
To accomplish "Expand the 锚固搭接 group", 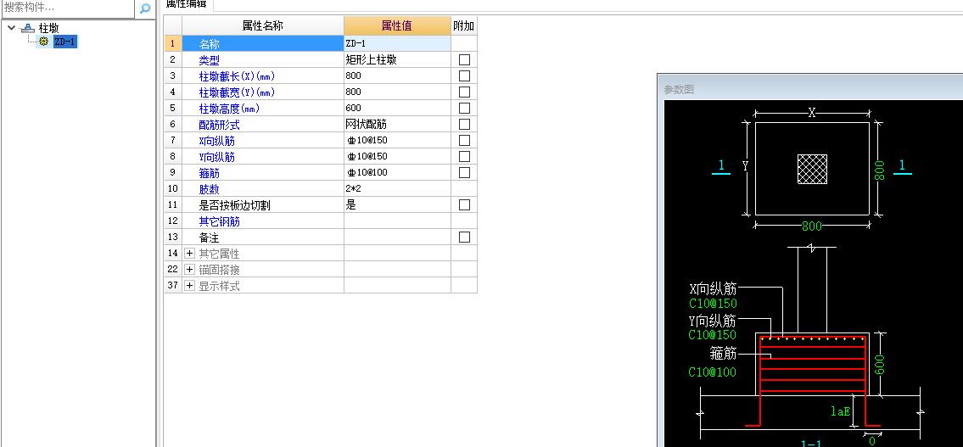I will 190,270.
